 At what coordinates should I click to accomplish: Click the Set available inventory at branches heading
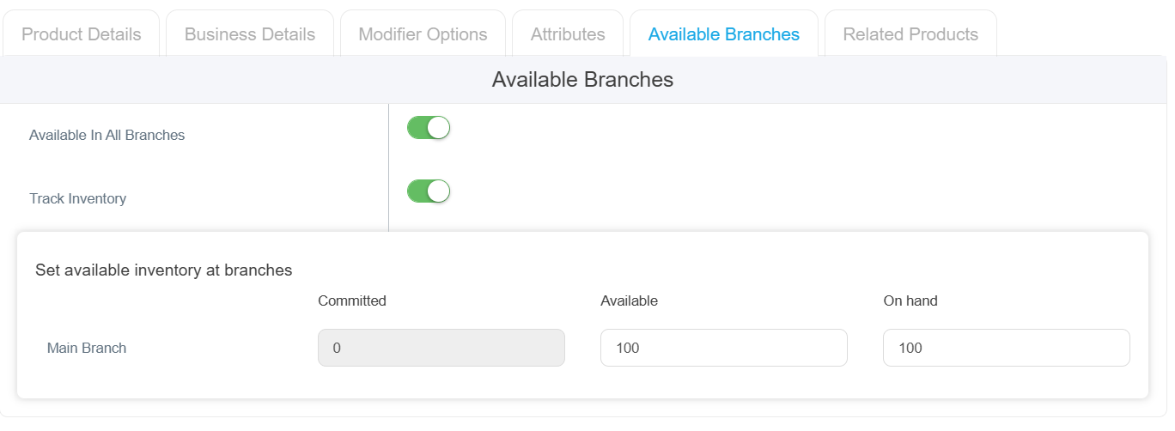click(x=164, y=270)
